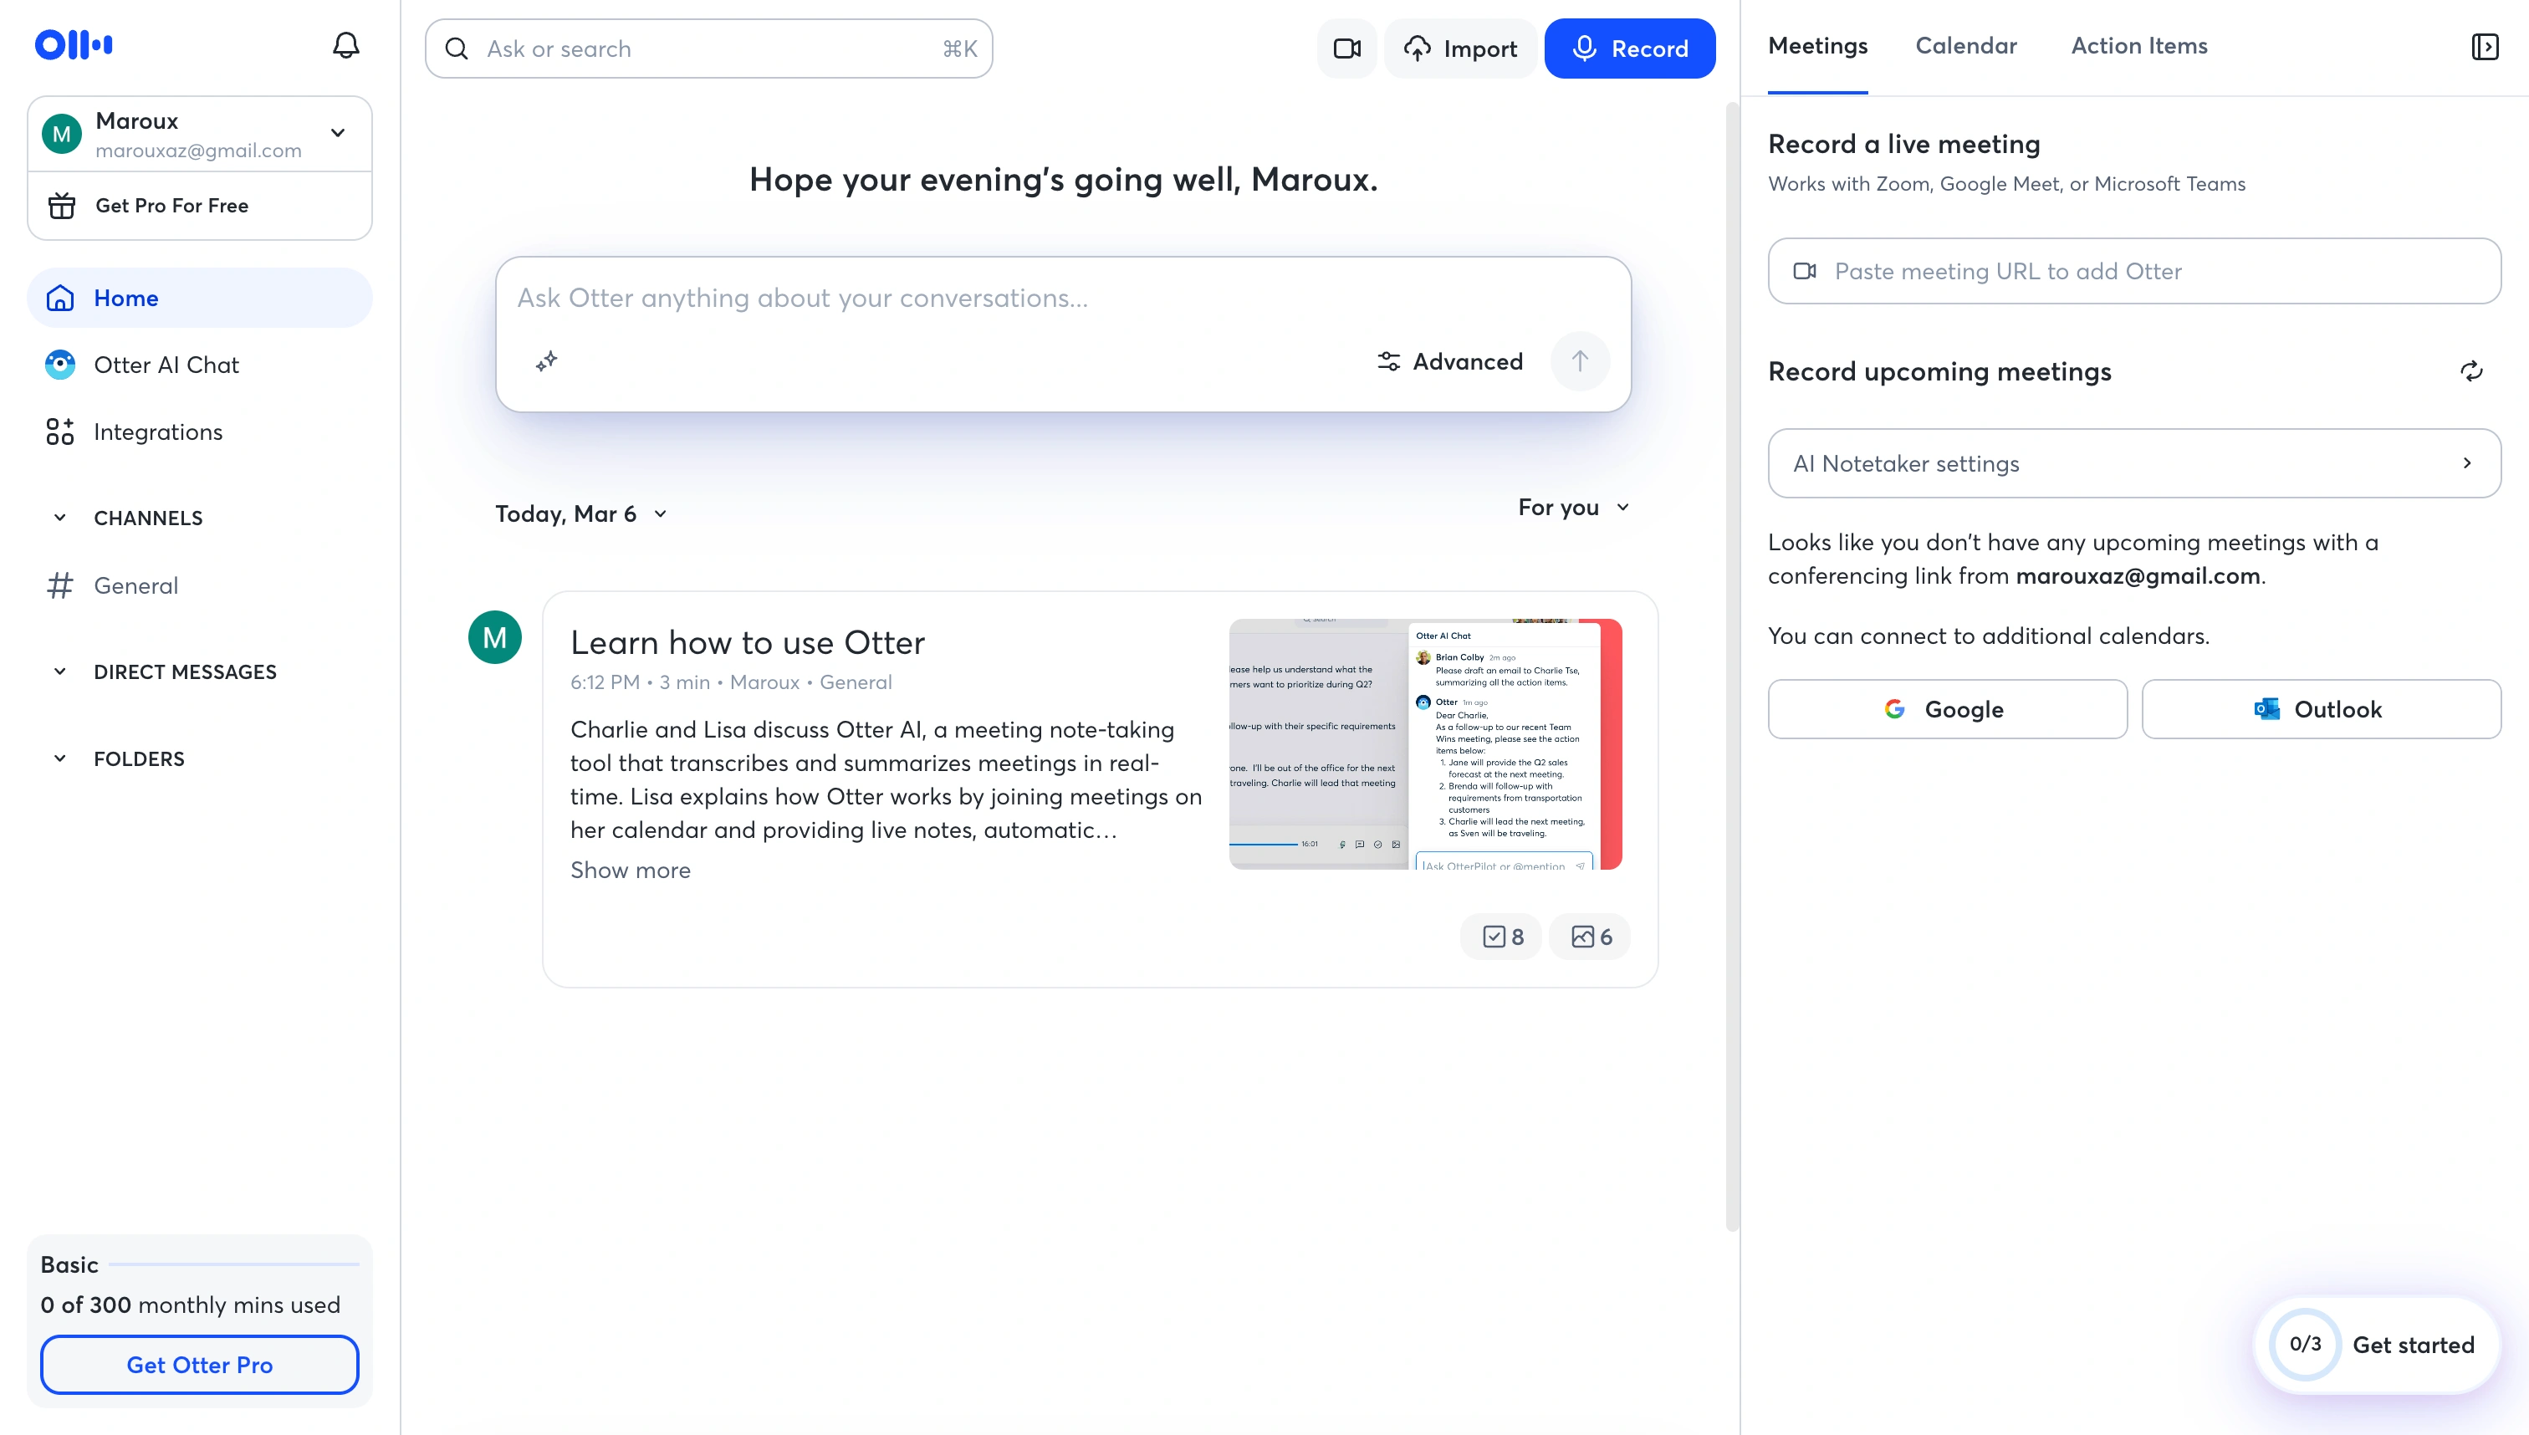This screenshot has width=2529, height=1435.
Task: Toggle the action items count on the summary card
Action: pos(1500,937)
